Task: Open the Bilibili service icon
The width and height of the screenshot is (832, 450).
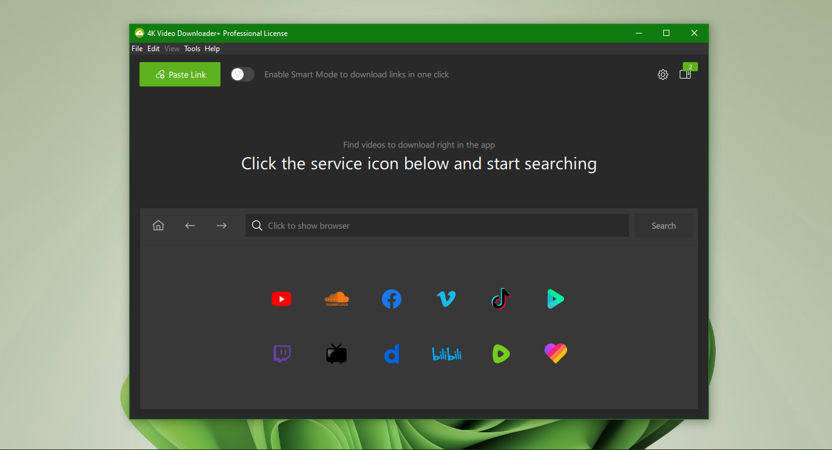Action: click(446, 354)
